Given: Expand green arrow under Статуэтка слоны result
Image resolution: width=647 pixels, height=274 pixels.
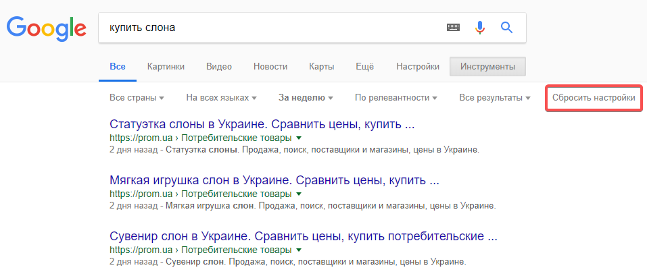Looking at the screenshot, I should 299,138.
